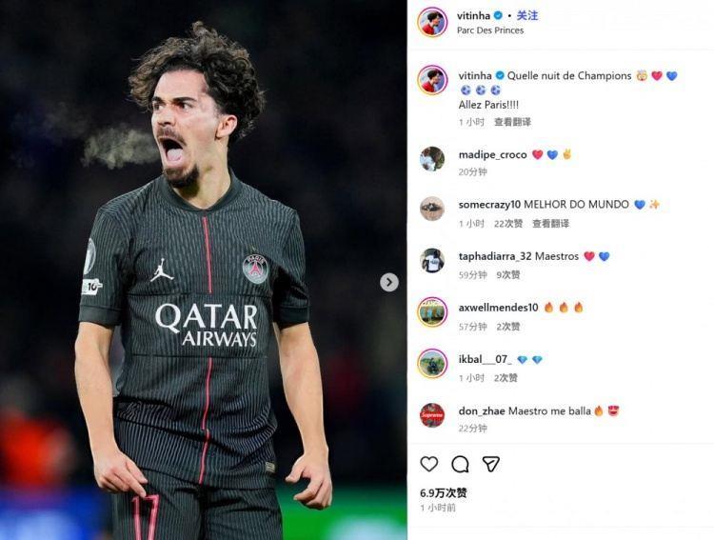
Task: Open axwellmendes10's story avatar
Action: 432,312
